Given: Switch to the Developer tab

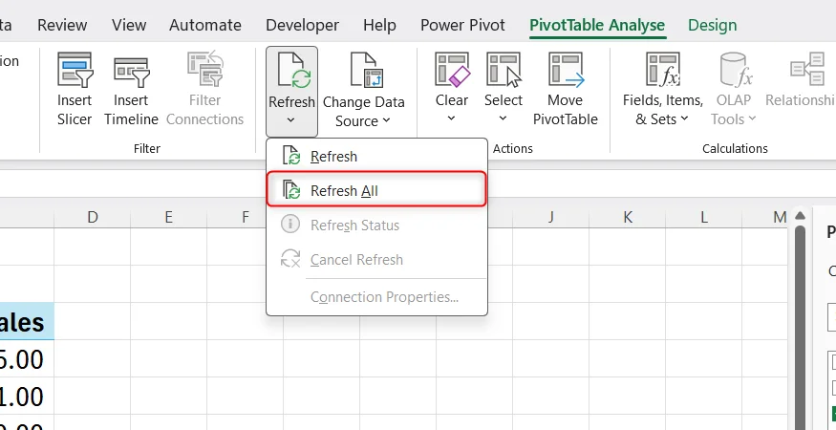Looking at the screenshot, I should tap(302, 25).
